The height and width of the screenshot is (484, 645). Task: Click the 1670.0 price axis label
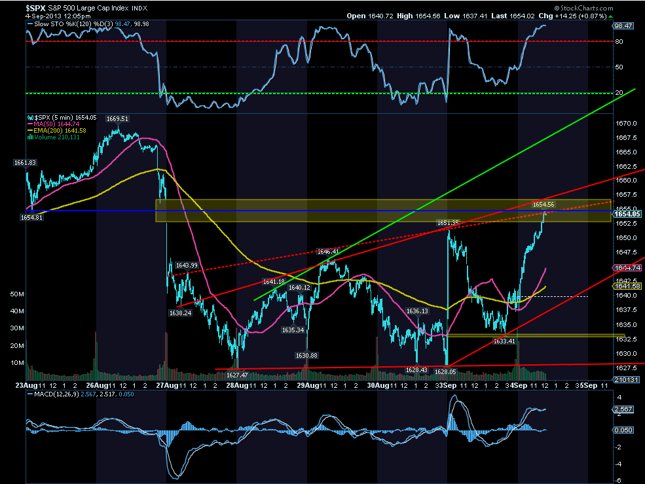pyautogui.click(x=626, y=123)
